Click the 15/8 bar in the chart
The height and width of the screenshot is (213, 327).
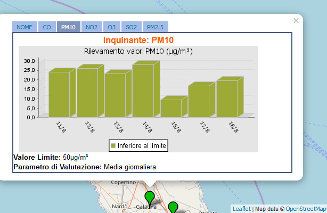(174, 106)
